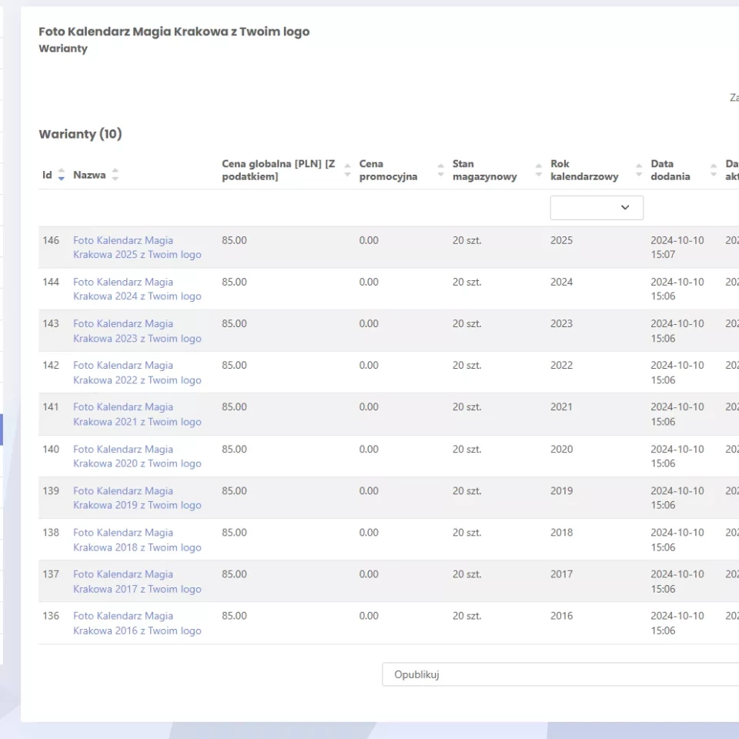
Task: Open the Krakowa 2020 variant link
Action: coord(137,456)
